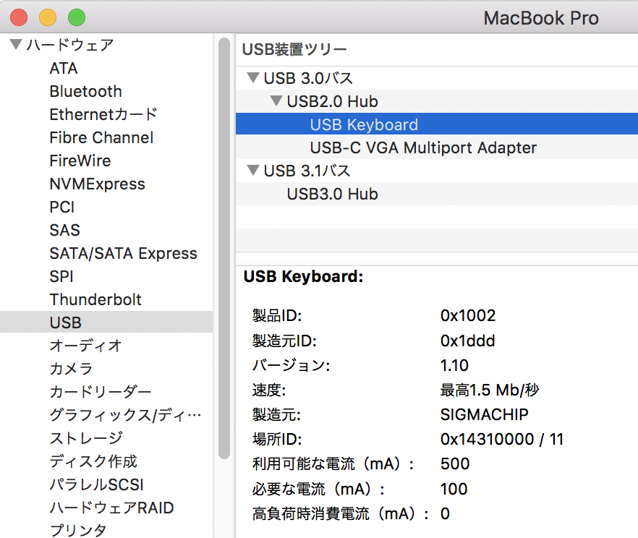The image size is (638, 538).
Task: Click the 製造元ID: label
Action: (284, 341)
